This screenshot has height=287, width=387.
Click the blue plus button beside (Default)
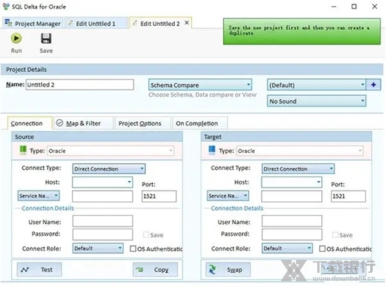373,84
